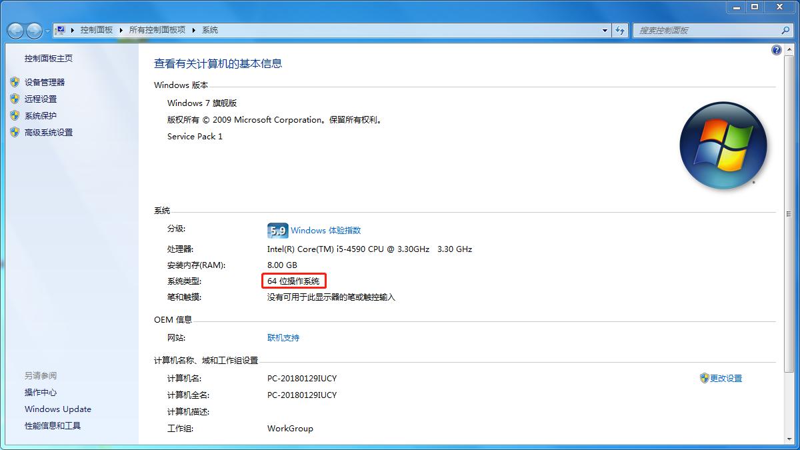Open the address bar dropdown arrow
This screenshot has width=800, height=450.
[604, 30]
